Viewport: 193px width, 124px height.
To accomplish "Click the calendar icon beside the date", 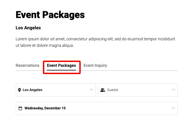I will 20,108.
